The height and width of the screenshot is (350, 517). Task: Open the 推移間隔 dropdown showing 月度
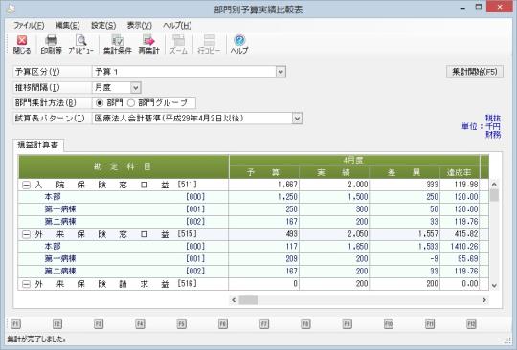(136, 88)
